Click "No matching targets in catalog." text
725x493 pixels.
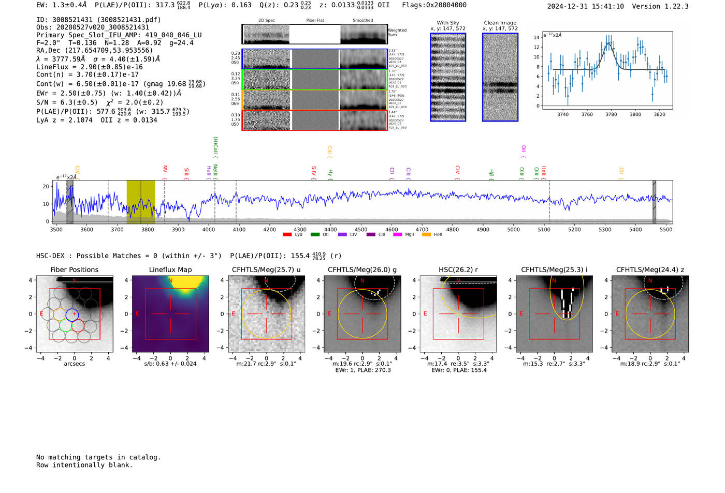[x=98, y=457]
